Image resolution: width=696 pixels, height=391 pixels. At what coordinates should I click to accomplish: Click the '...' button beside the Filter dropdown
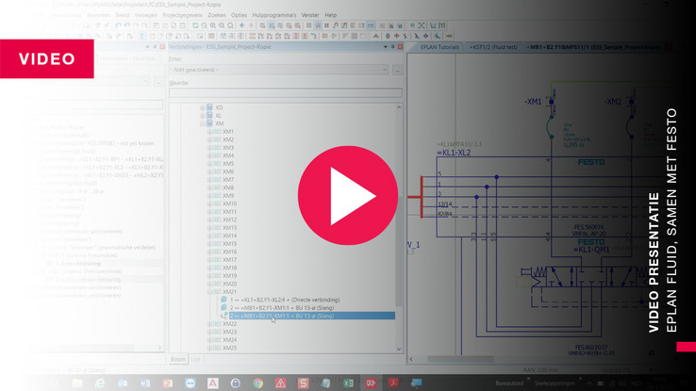(x=397, y=70)
